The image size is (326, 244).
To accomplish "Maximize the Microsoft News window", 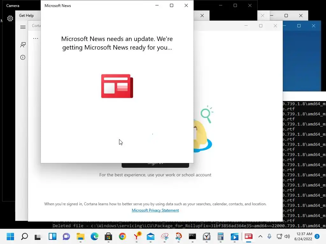I will click(x=172, y=5).
